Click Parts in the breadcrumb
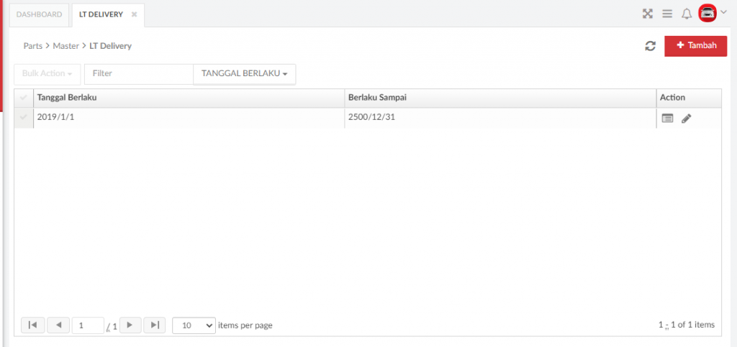This screenshot has height=347, width=737. click(x=33, y=46)
